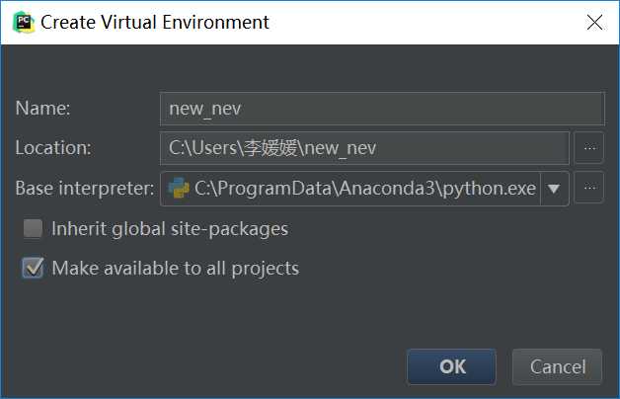Click the Location: label
This screenshot has height=399, width=620.
[x=53, y=148]
